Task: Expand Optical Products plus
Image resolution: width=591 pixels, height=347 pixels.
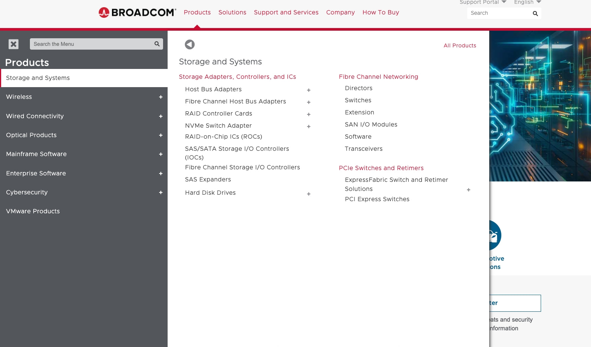Action: 161,135
